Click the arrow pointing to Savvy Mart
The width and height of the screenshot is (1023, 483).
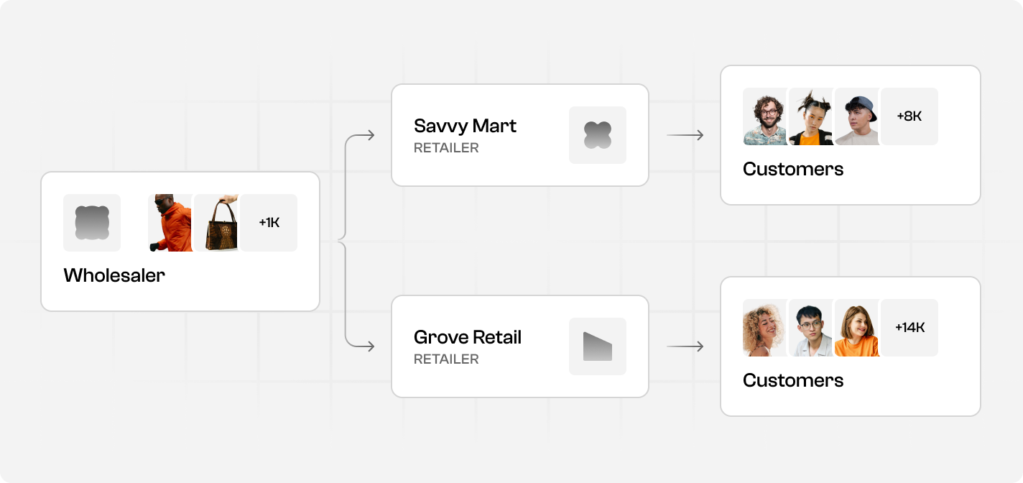(366, 135)
